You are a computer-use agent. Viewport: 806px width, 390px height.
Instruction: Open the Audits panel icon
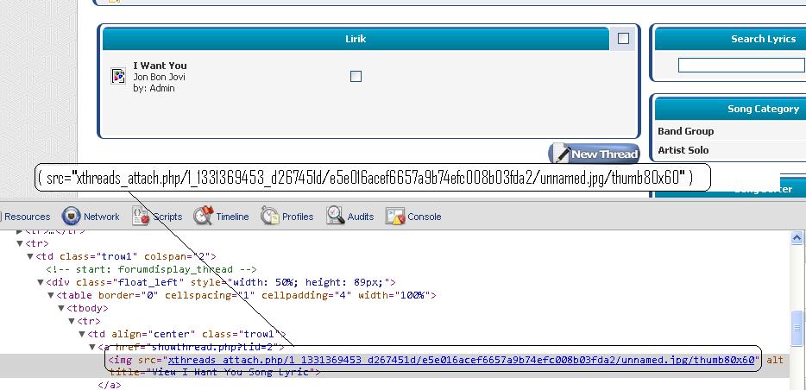(336, 216)
